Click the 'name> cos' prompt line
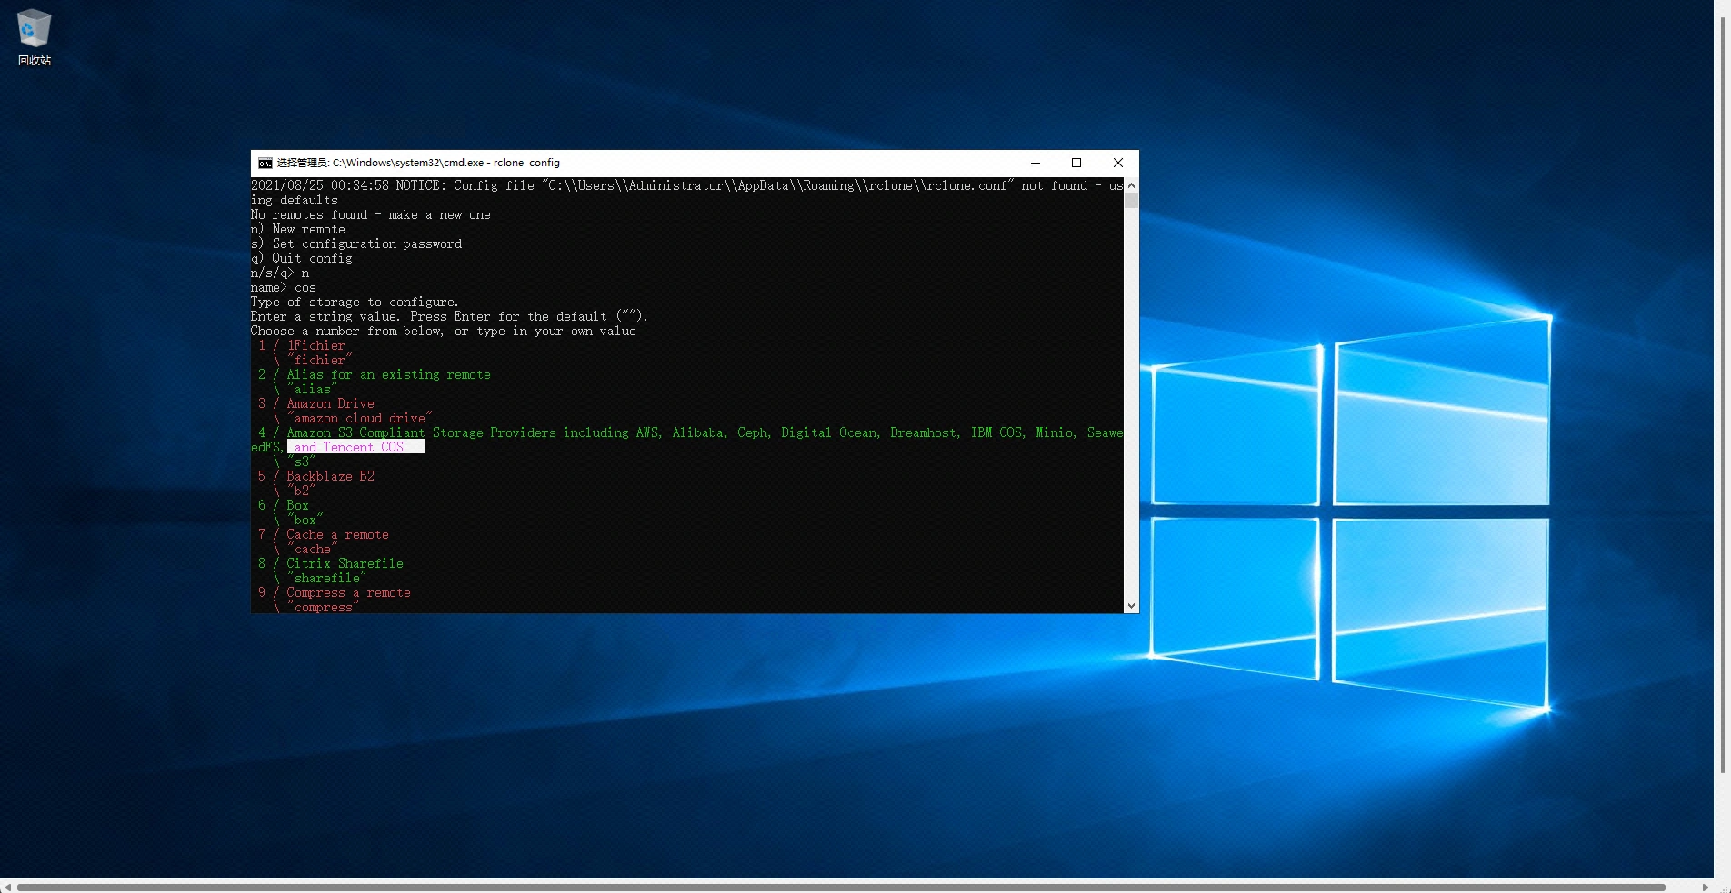 [x=284, y=287]
